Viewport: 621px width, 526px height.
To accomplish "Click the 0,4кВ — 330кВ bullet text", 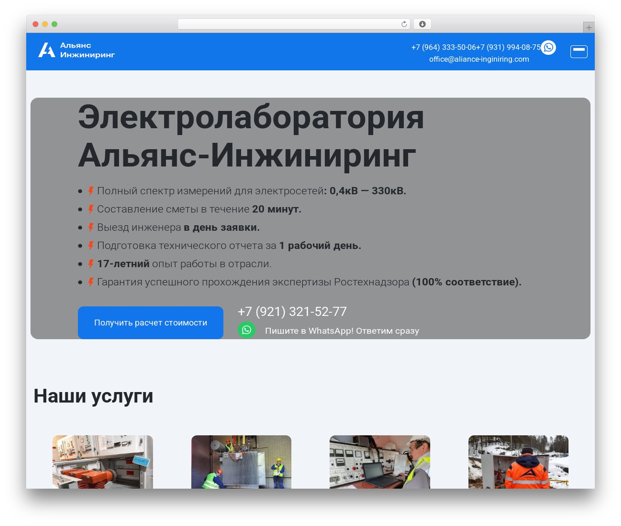I will tap(251, 191).
